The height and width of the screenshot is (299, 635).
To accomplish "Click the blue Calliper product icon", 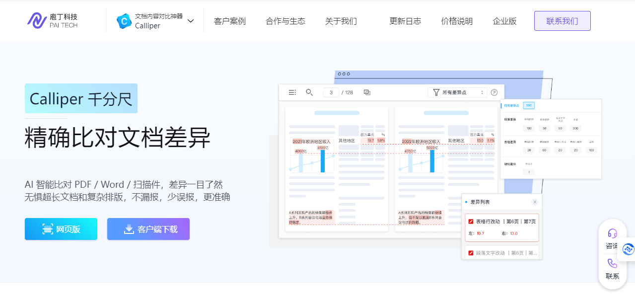I will tap(124, 21).
